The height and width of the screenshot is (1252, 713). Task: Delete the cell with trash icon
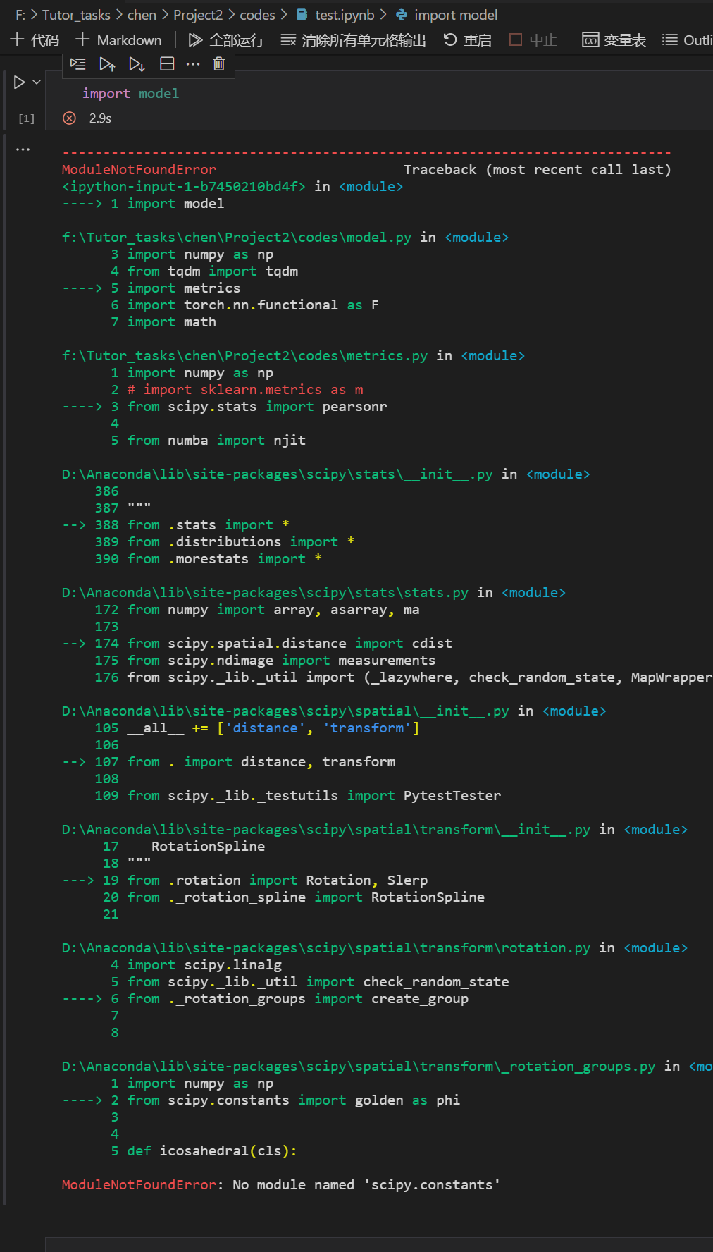point(219,64)
